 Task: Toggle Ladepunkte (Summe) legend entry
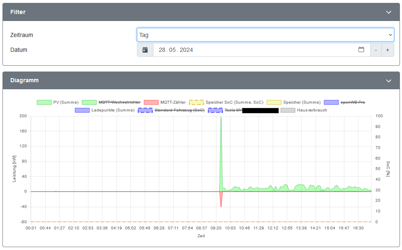105,110
